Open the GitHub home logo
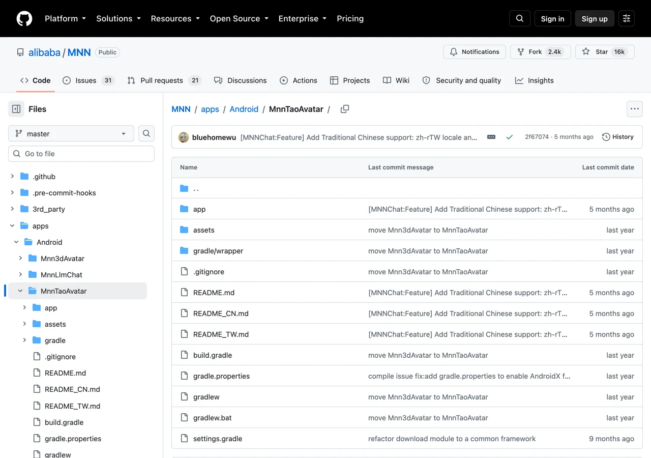 click(x=24, y=18)
